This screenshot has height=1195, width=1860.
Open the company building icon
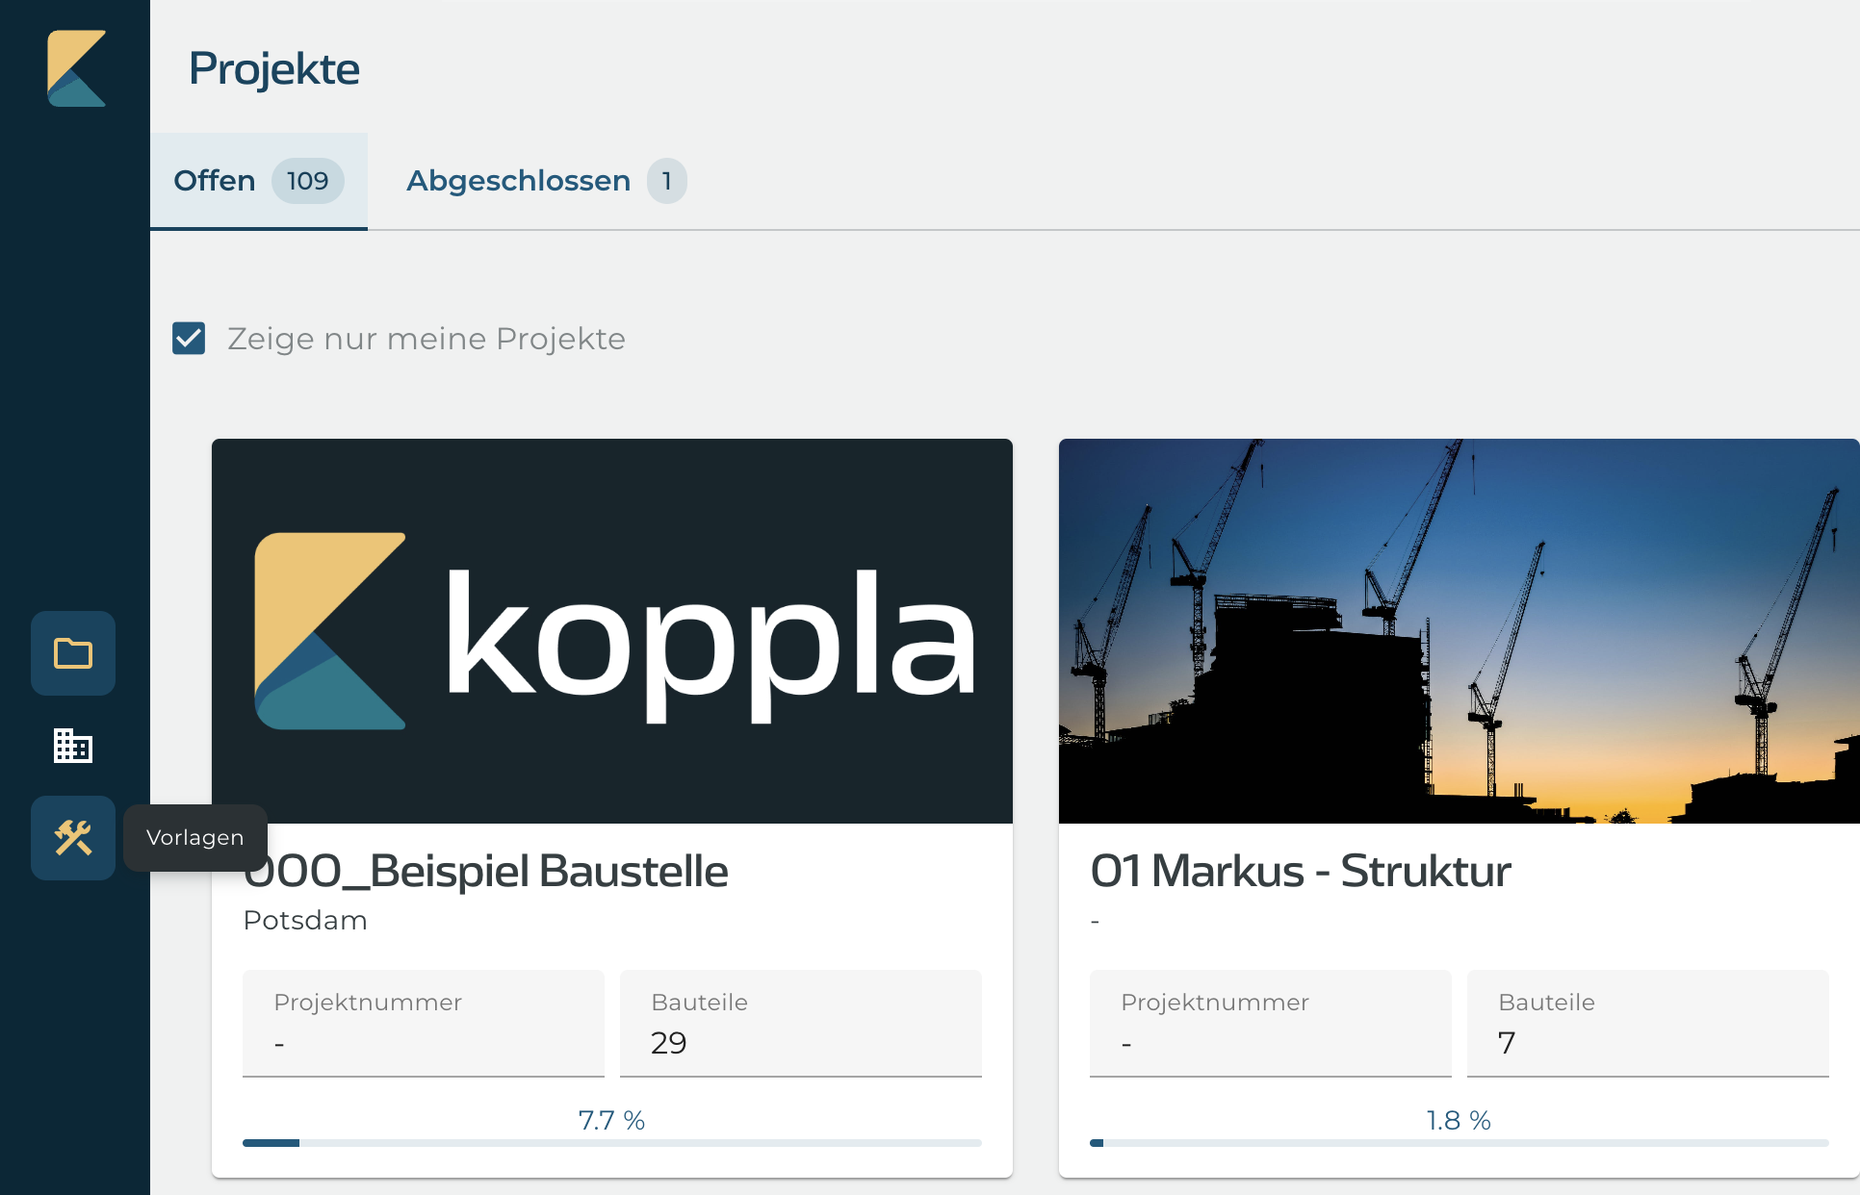click(73, 746)
